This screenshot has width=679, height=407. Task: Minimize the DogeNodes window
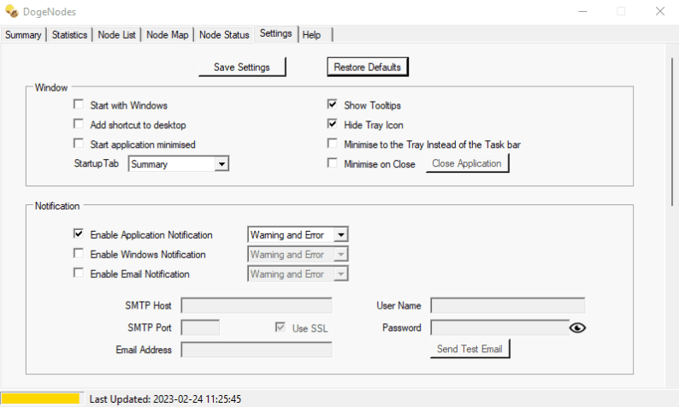point(583,11)
